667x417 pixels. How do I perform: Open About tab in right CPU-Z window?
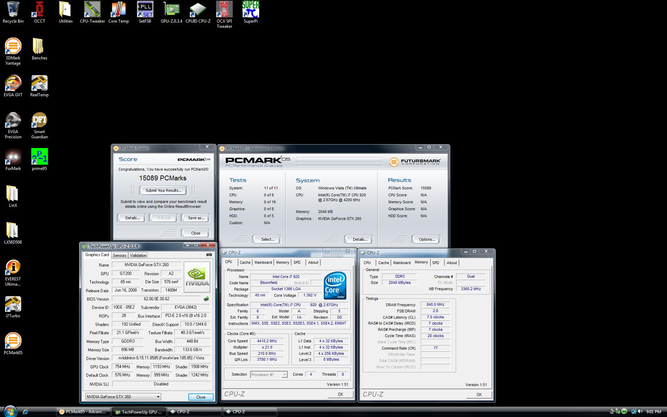[x=452, y=263]
